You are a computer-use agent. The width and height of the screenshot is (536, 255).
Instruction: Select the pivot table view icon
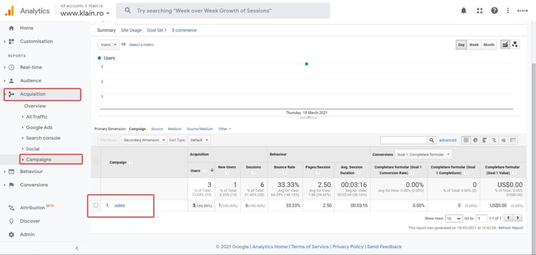point(512,140)
